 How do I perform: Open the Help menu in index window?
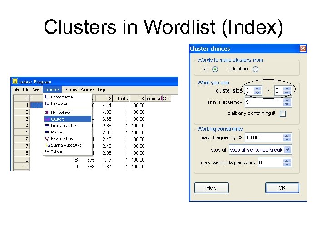[x=102, y=89]
